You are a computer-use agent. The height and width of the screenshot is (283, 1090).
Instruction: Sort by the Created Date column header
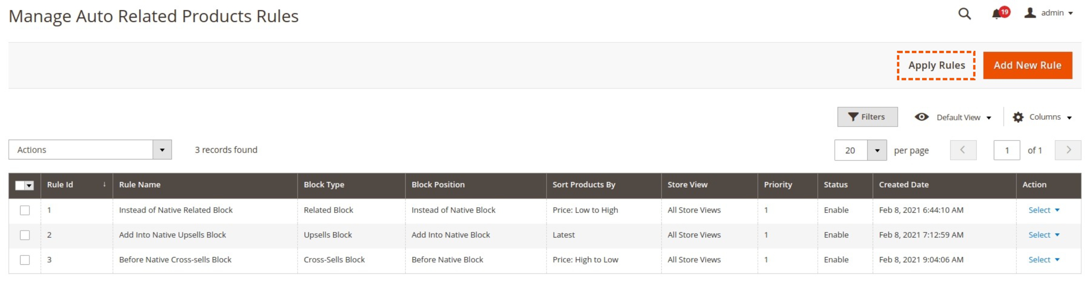903,184
